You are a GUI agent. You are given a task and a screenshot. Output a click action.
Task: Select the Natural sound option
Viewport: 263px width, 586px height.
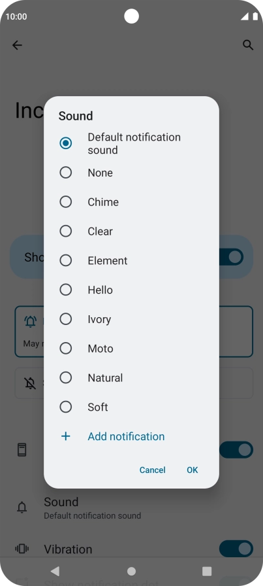pos(131,378)
